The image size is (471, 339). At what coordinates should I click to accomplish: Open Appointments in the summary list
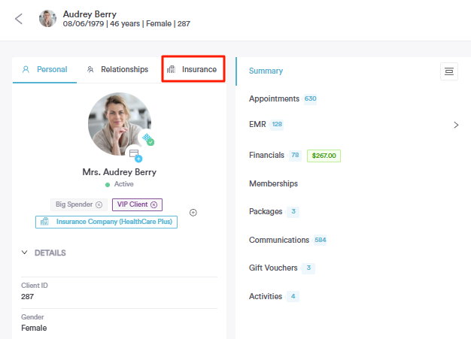pyautogui.click(x=274, y=98)
